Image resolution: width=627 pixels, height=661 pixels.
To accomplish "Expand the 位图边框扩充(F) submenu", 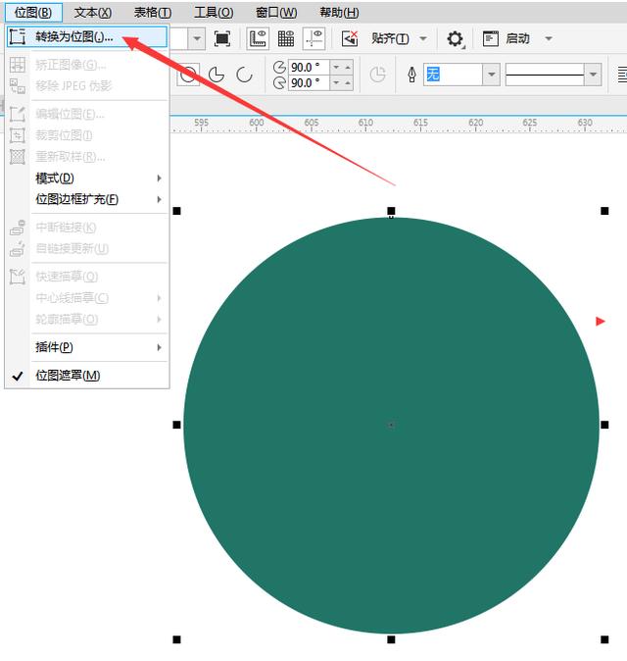I will (87, 199).
